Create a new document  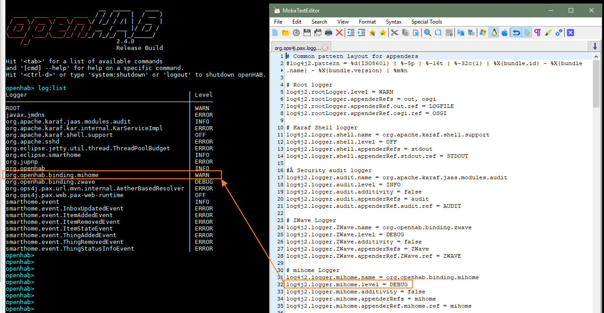tap(275, 32)
